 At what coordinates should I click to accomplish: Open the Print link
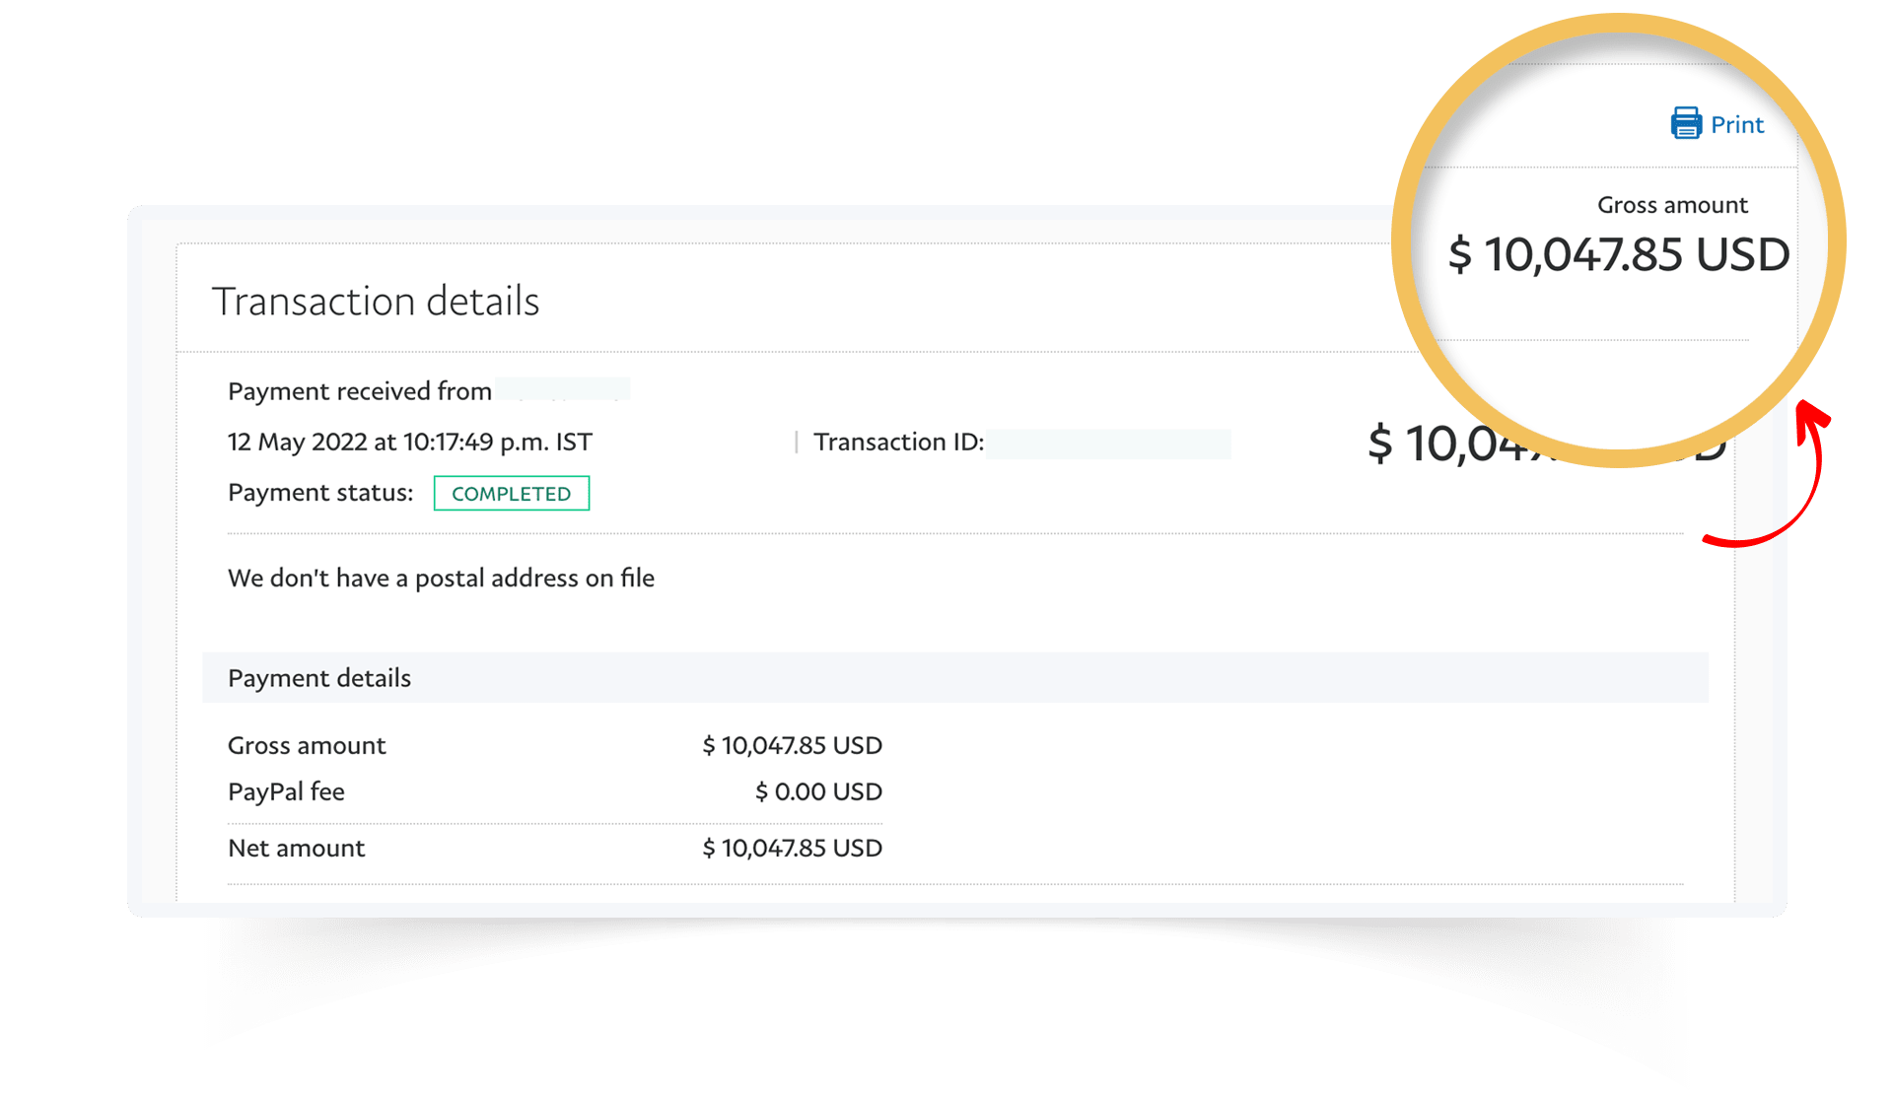(x=1736, y=125)
